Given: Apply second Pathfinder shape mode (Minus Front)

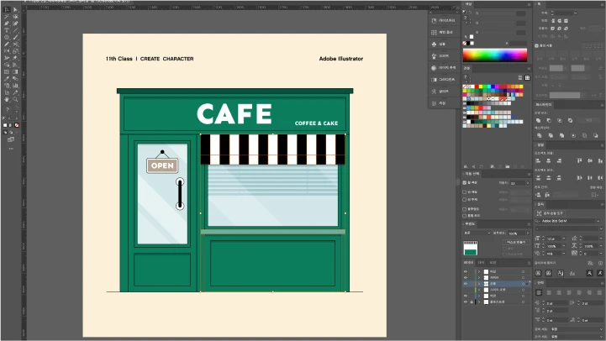Looking at the screenshot, I should [549, 120].
